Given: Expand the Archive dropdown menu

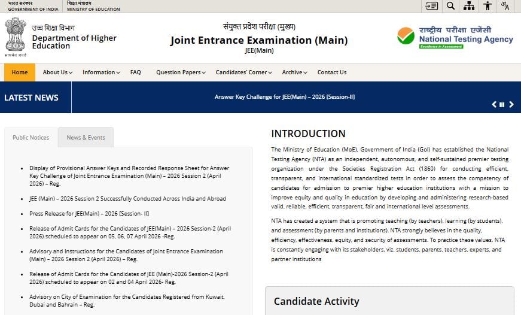Looking at the screenshot, I should (294, 72).
